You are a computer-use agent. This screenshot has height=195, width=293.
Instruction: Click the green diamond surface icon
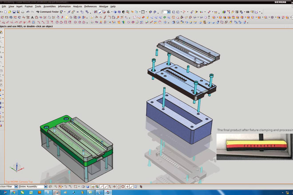[x=165, y=17]
